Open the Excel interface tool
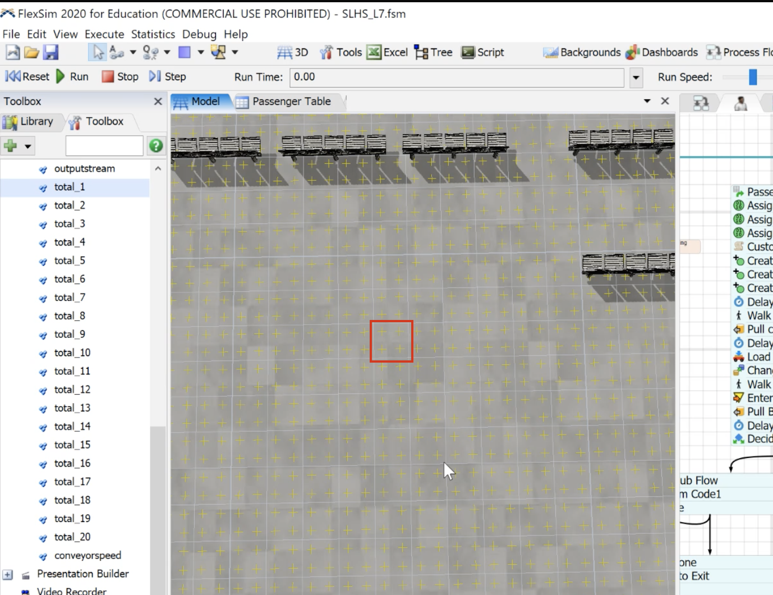773x595 pixels. click(x=387, y=52)
